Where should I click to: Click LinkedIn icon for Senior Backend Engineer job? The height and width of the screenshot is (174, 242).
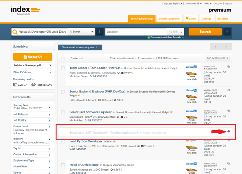[191, 90]
